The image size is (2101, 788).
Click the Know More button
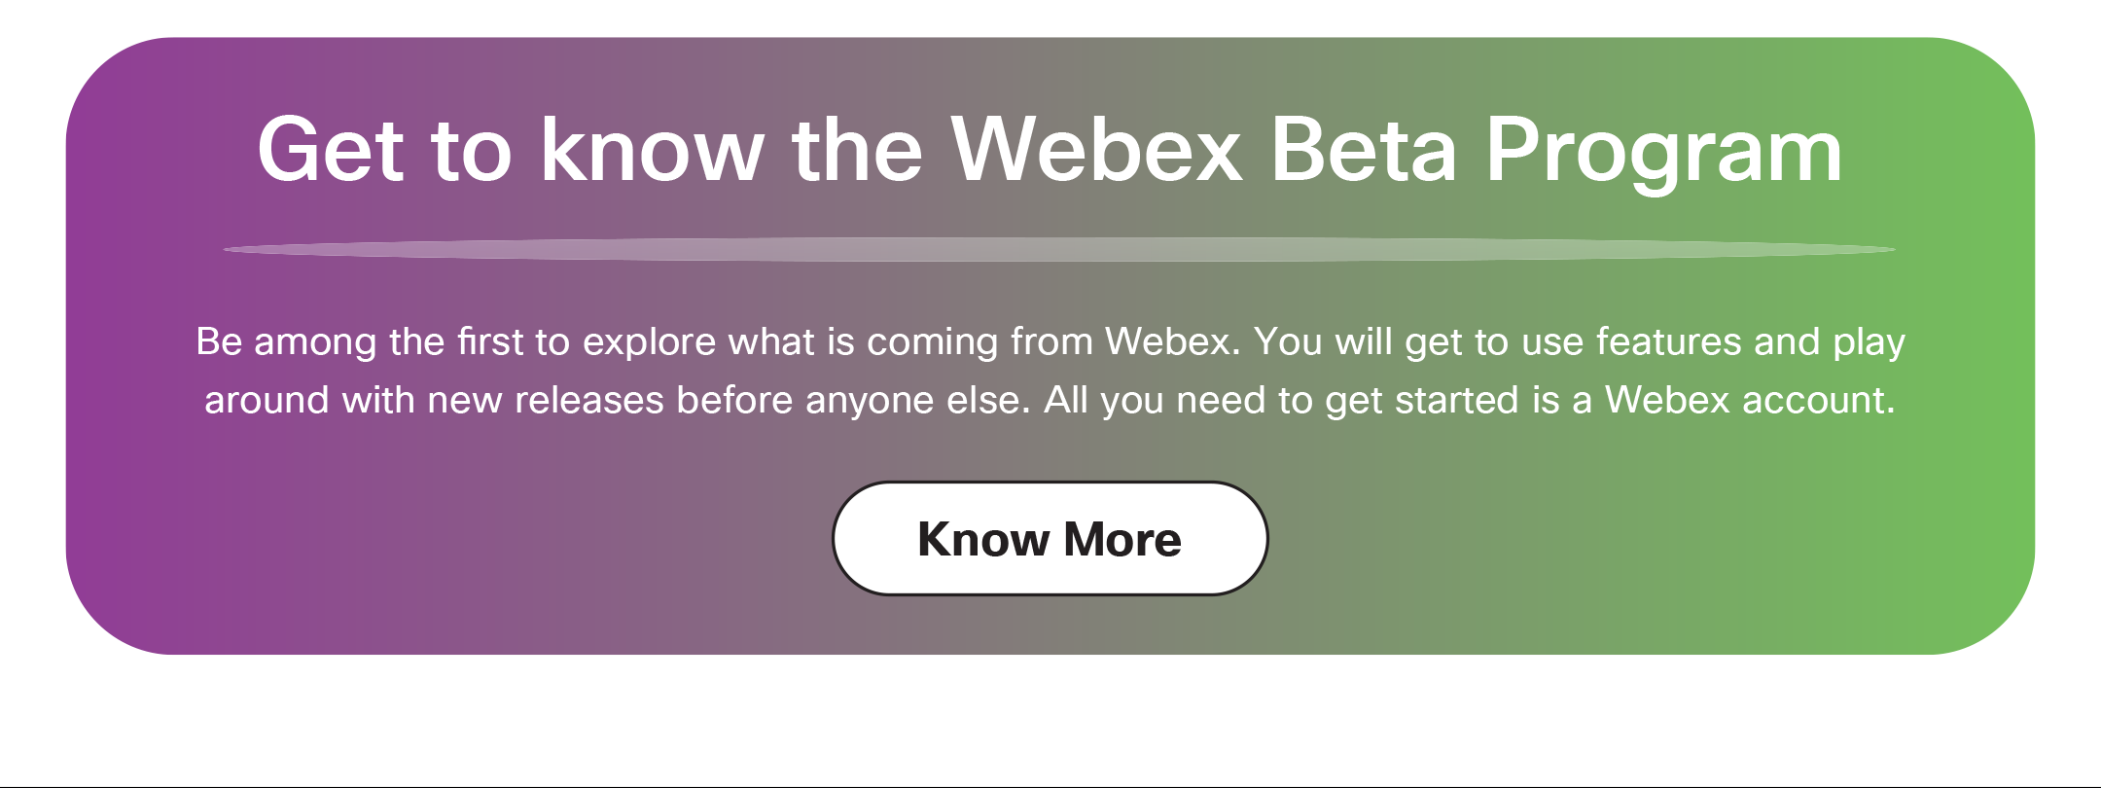[1050, 538]
